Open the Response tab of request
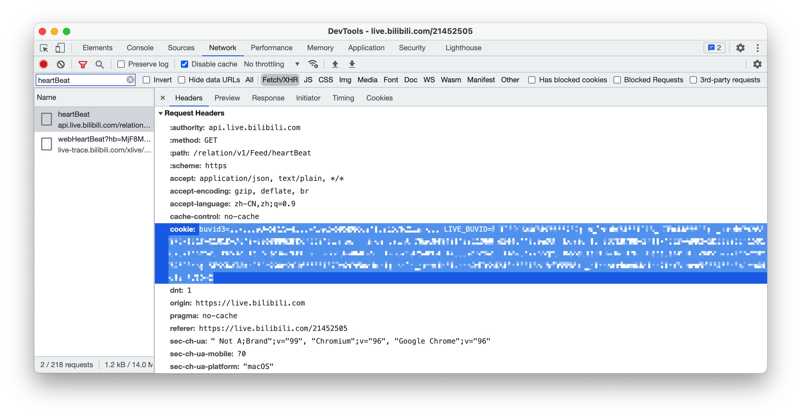 (x=268, y=98)
